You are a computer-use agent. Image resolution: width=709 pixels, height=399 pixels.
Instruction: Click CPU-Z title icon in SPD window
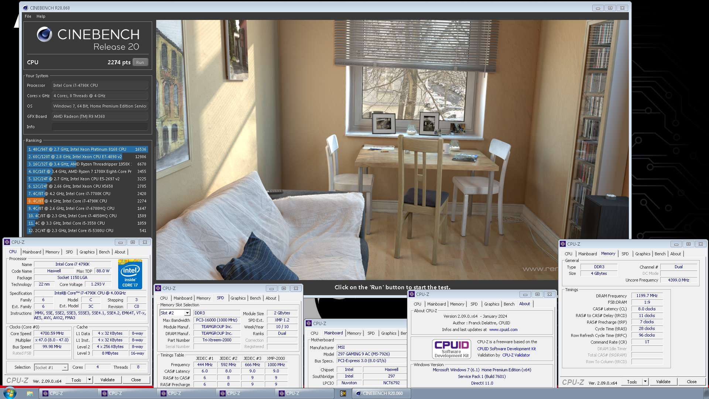pyautogui.click(x=158, y=289)
